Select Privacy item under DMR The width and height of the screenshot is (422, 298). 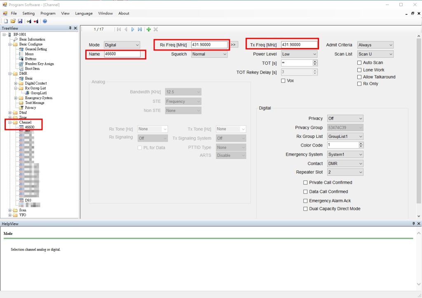(x=30, y=107)
